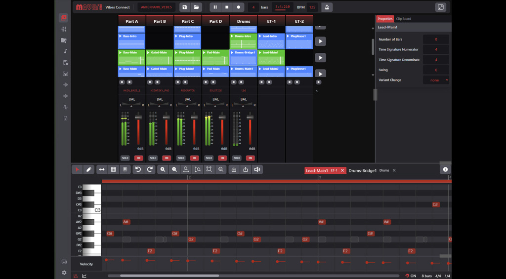
Task: Pause playback in transport bar
Action: pos(215,7)
